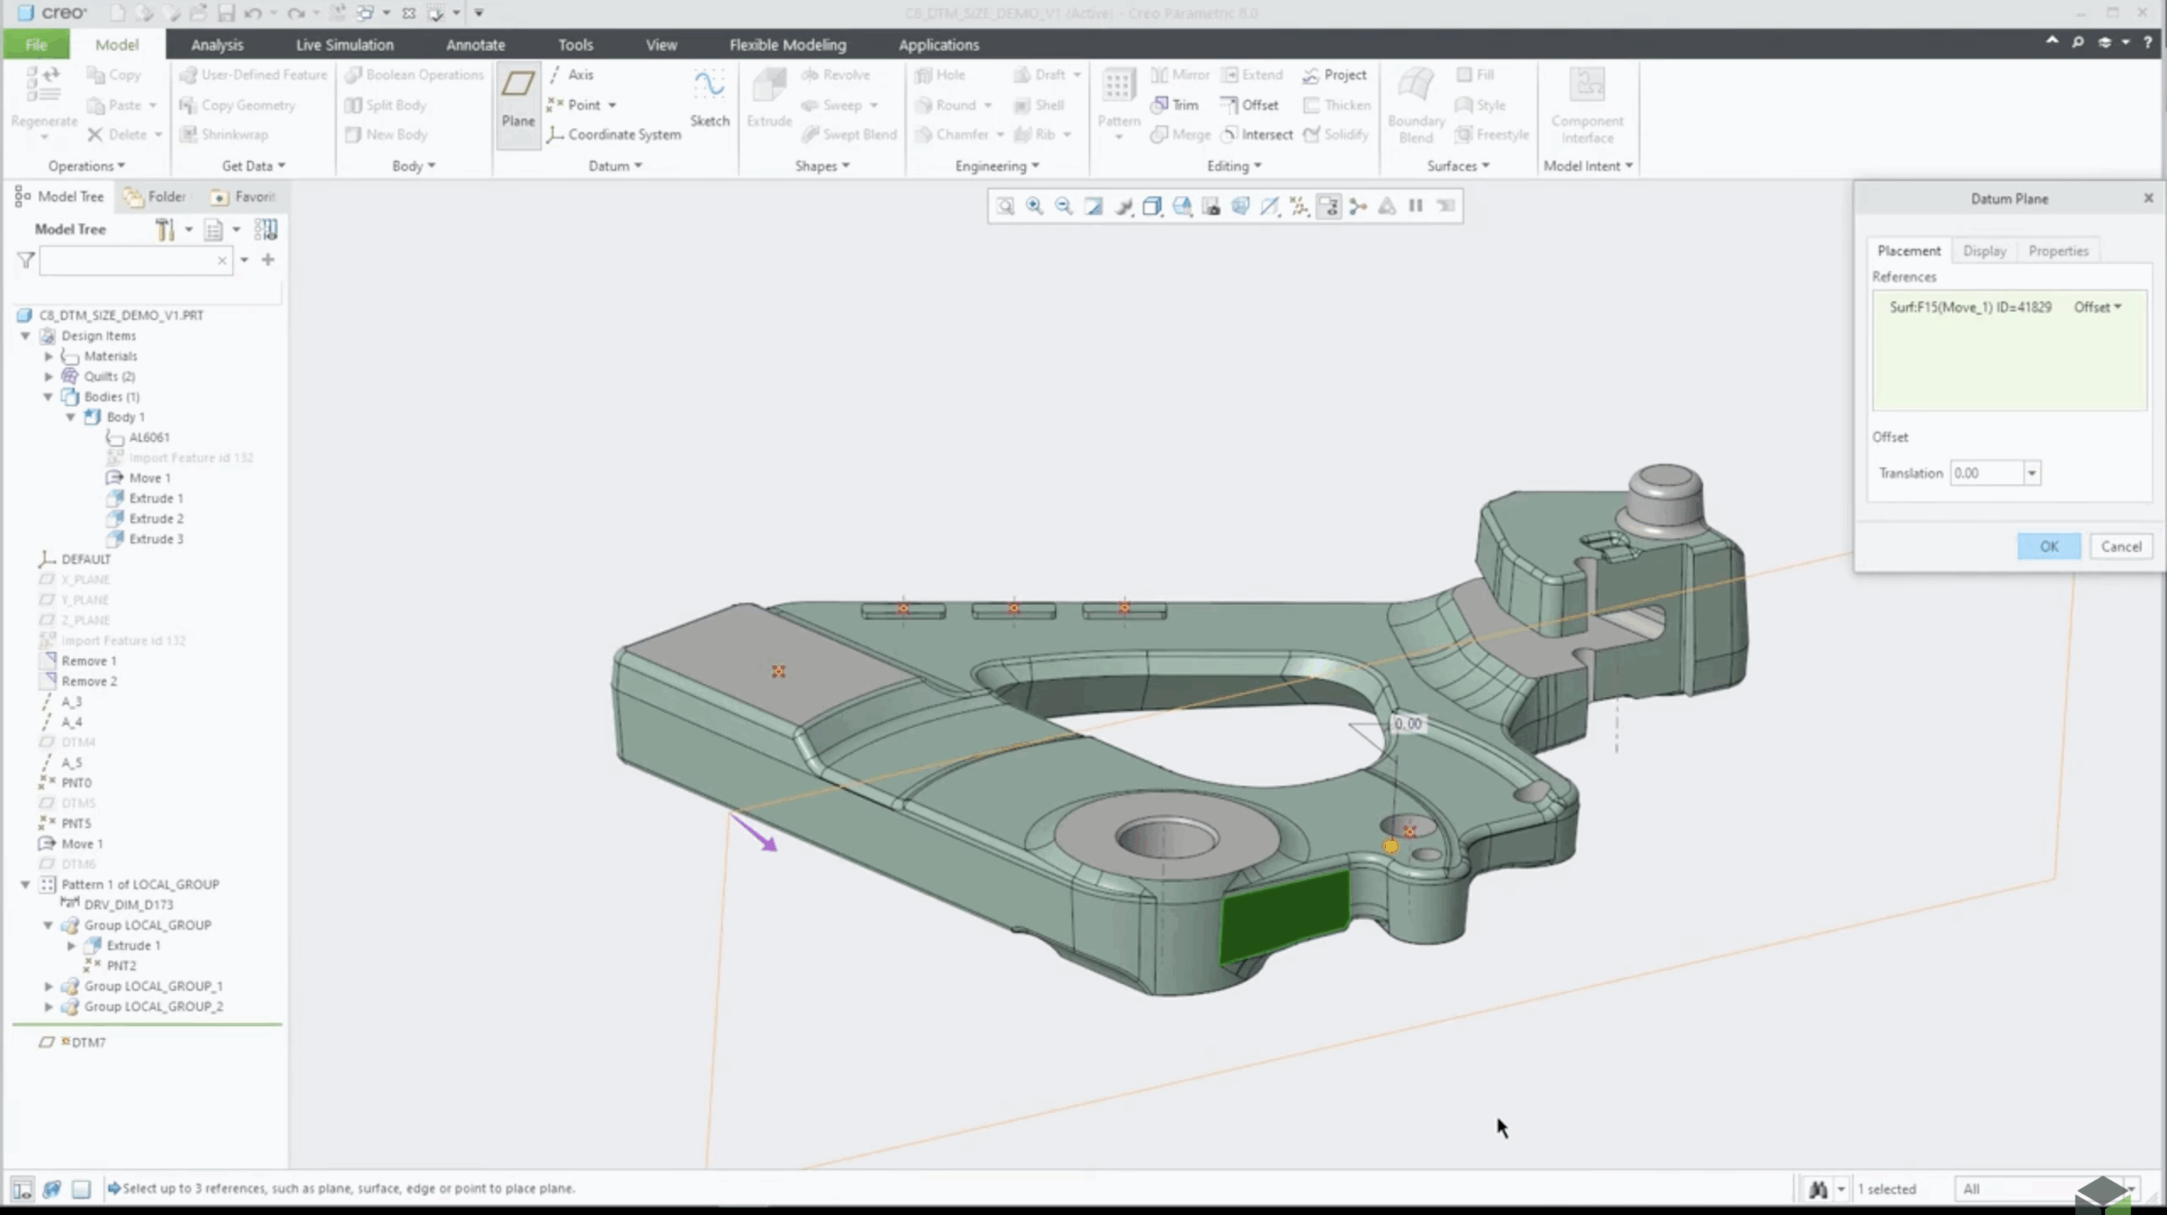Open the Translation value dropdown arrow
Screen dimensions: 2167x1215
[x=2032, y=473]
